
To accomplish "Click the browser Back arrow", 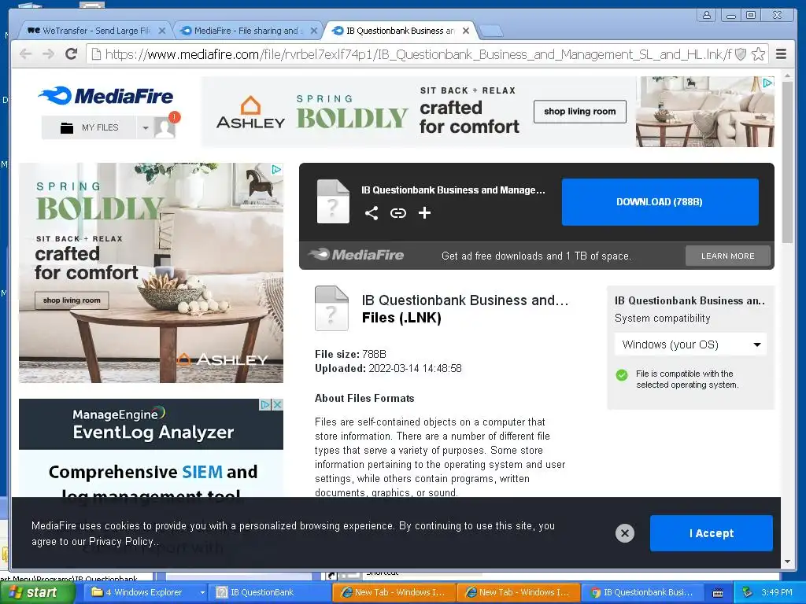I will pos(25,54).
